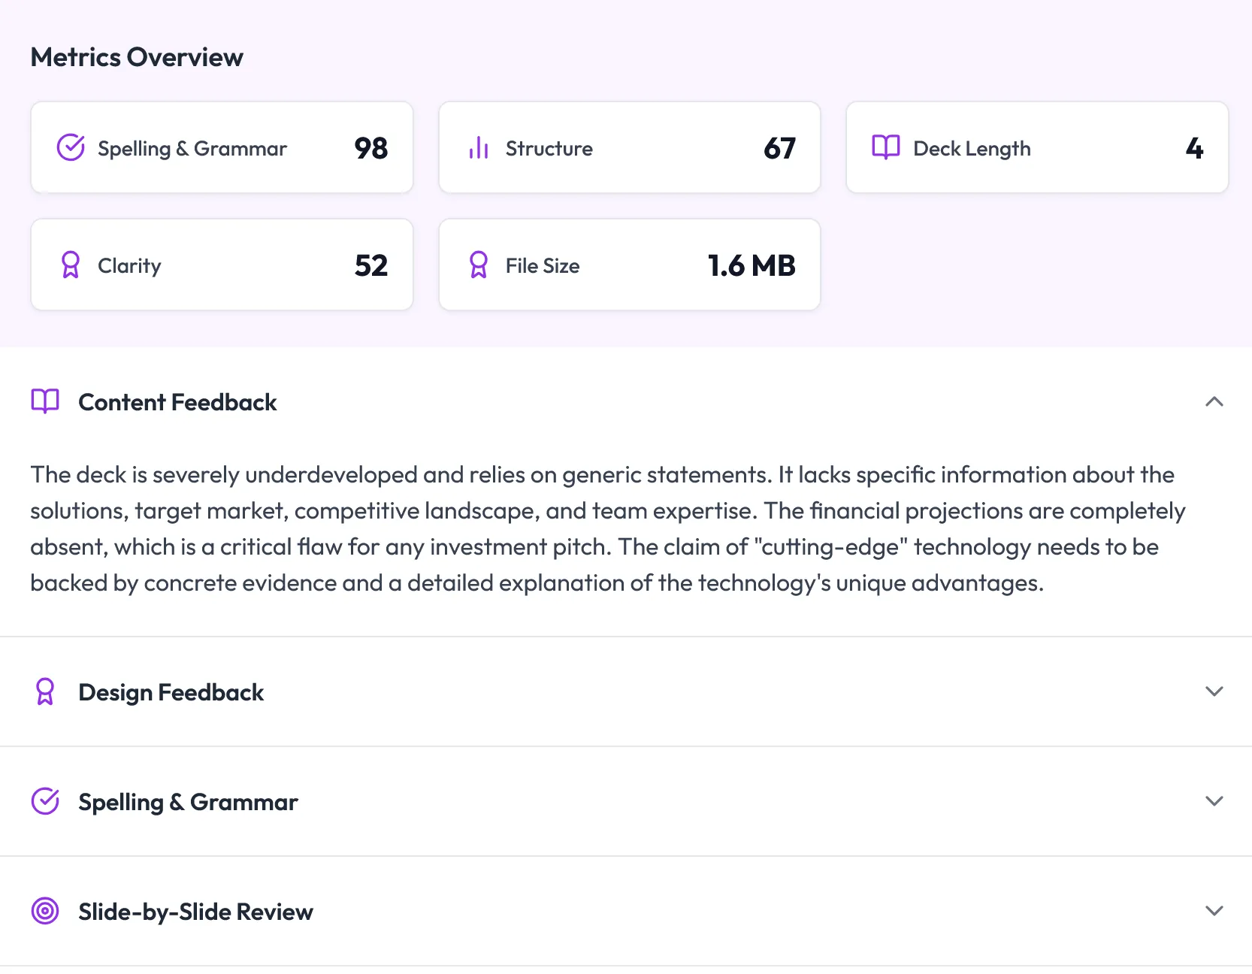Click the Clarity metric label
The width and height of the screenshot is (1252, 974).
[x=129, y=266]
